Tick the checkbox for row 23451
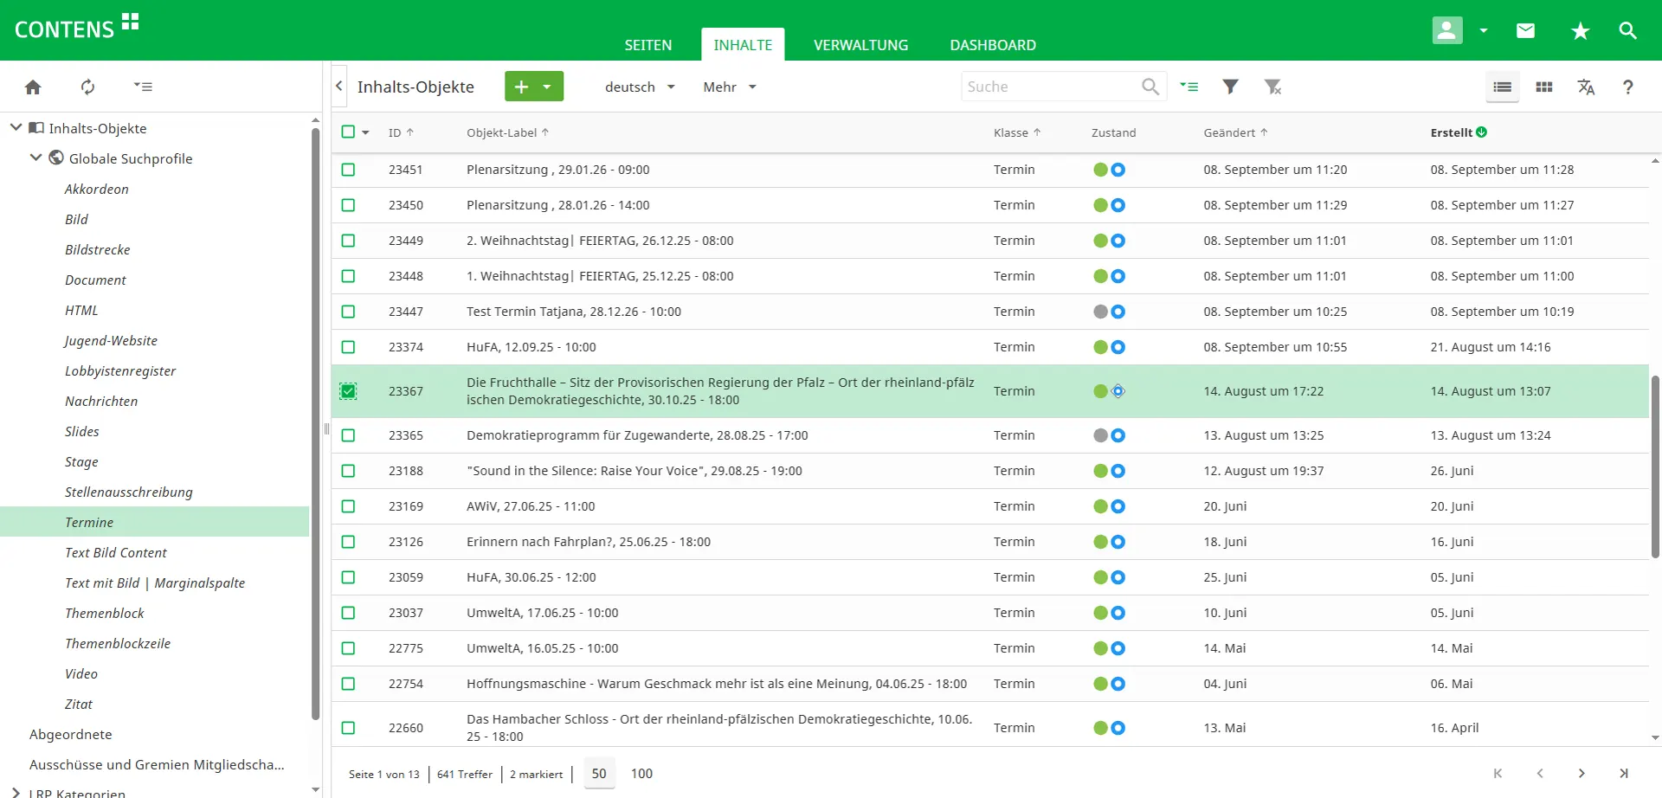The height and width of the screenshot is (798, 1662). pos(348,170)
